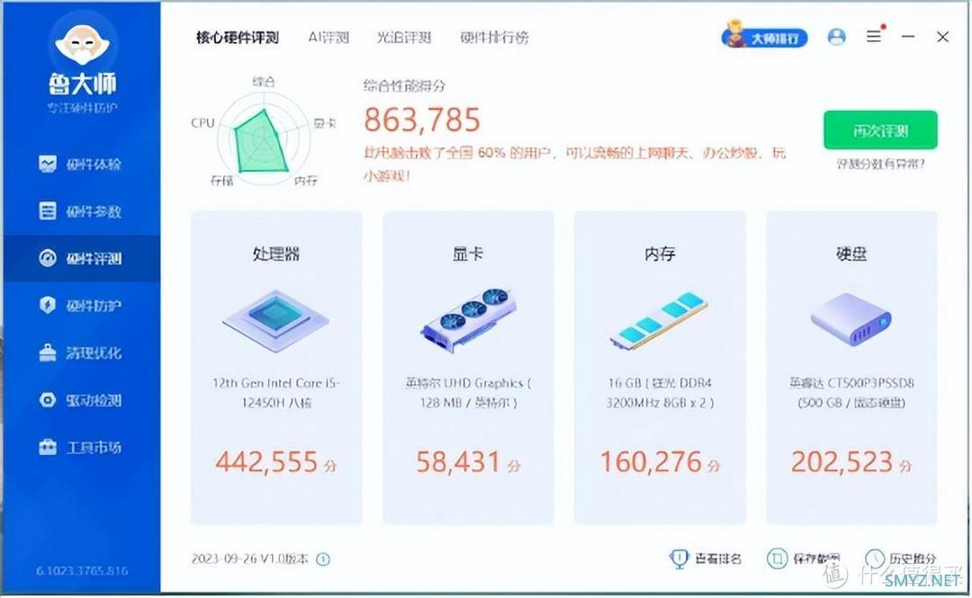This screenshot has height=598, width=972.
Task: Open 硬件防护 in the sidebar
Action: [x=82, y=306]
